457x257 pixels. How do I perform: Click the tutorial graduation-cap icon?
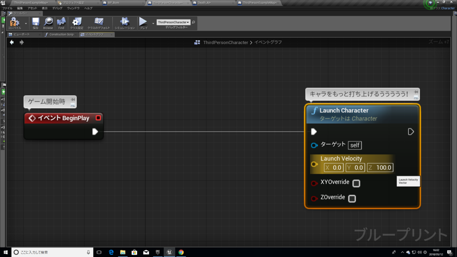click(x=431, y=3)
